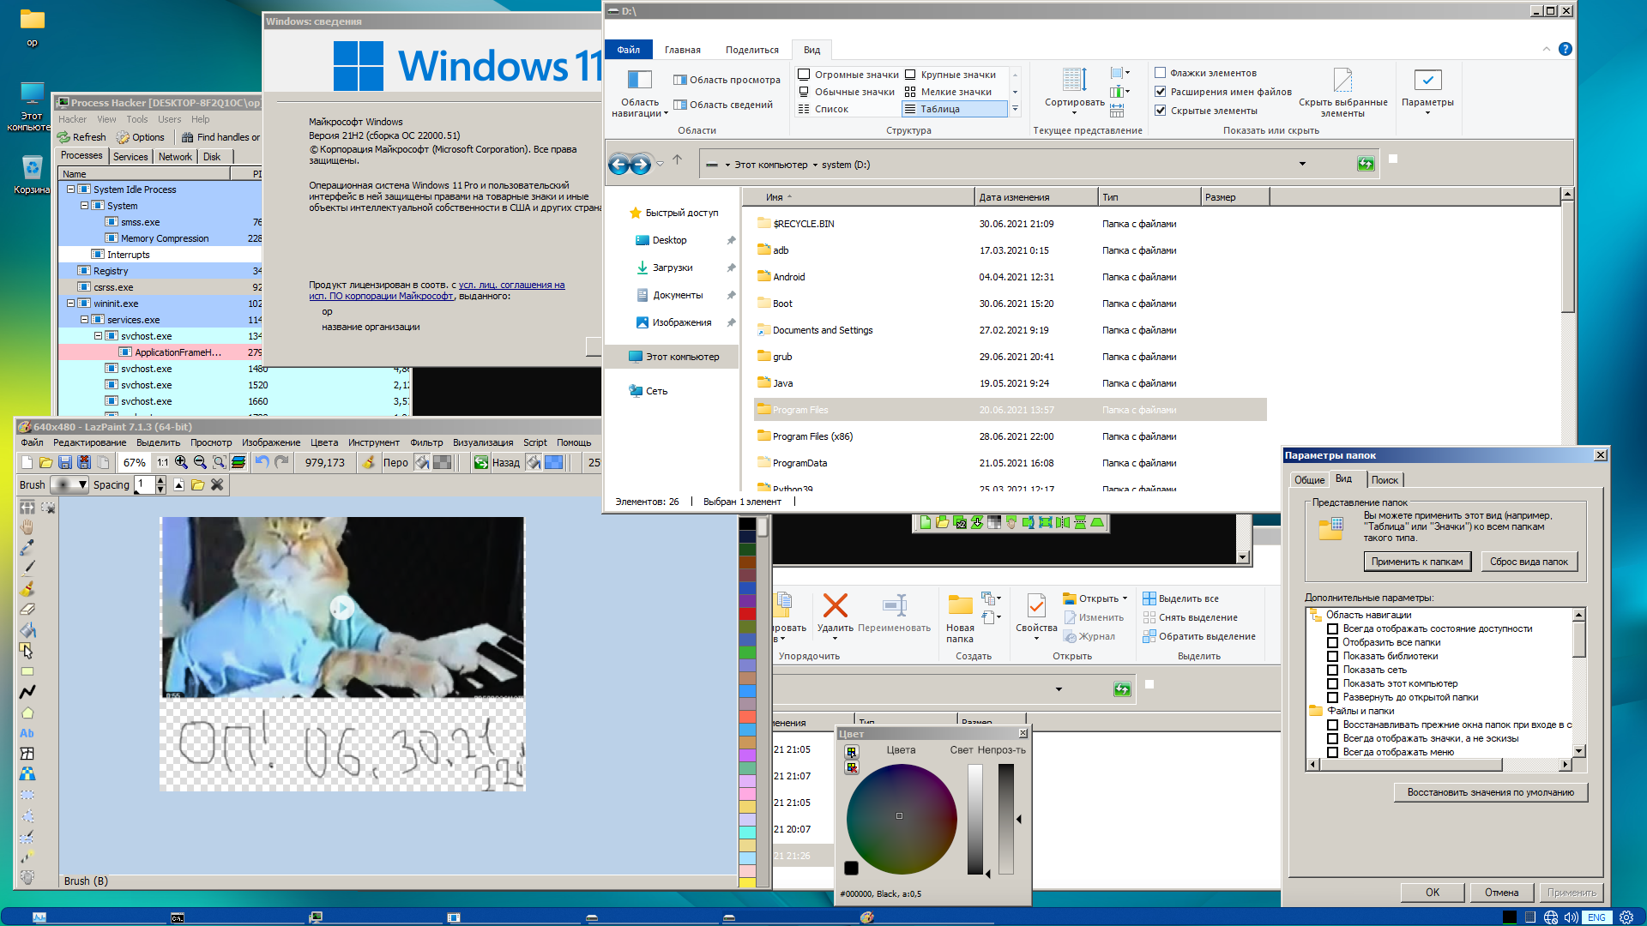Check Отобразить все папки option
Image resolution: width=1647 pixels, height=926 pixels.
click(1332, 643)
